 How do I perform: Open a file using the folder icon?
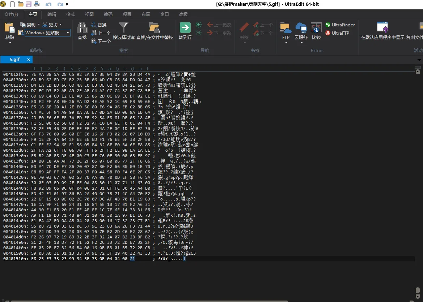21,4
